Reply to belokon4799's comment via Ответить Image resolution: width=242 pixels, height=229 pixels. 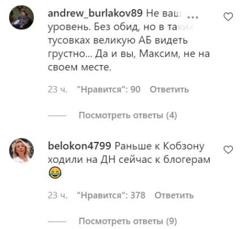[174, 195]
